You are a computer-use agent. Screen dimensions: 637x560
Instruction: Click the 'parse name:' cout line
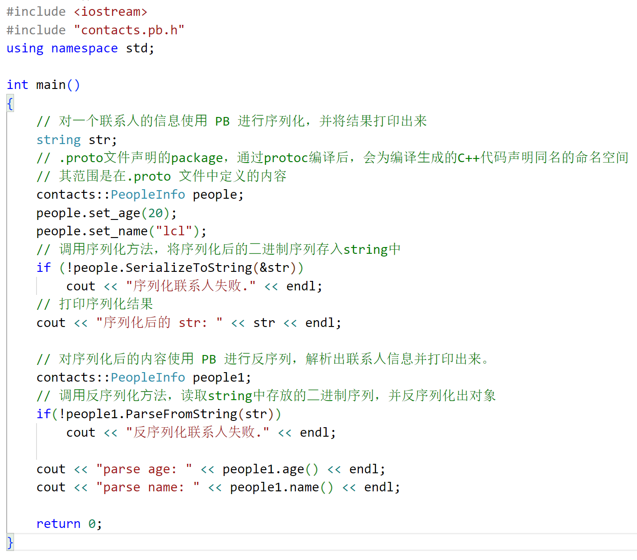(218, 487)
